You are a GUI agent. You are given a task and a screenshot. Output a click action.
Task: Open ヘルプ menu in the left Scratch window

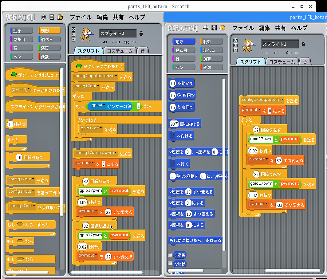click(137, 17)
